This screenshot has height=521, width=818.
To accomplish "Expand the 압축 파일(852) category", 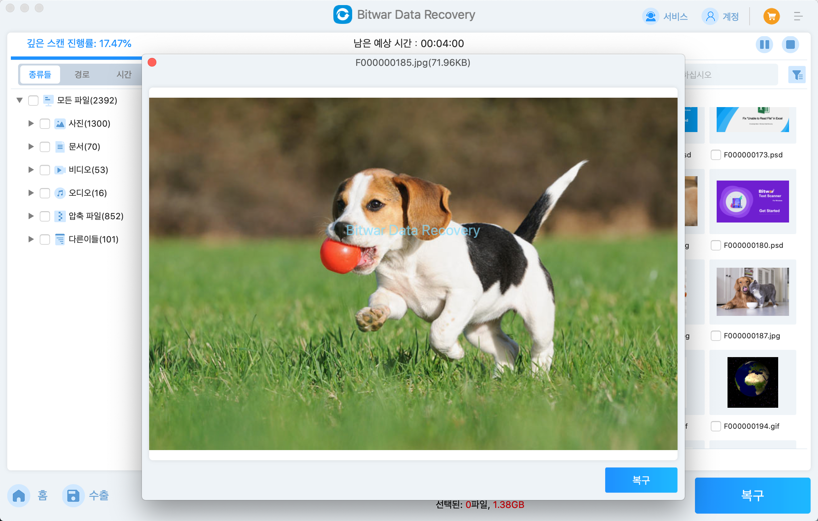I will click(x=30, y=216).
